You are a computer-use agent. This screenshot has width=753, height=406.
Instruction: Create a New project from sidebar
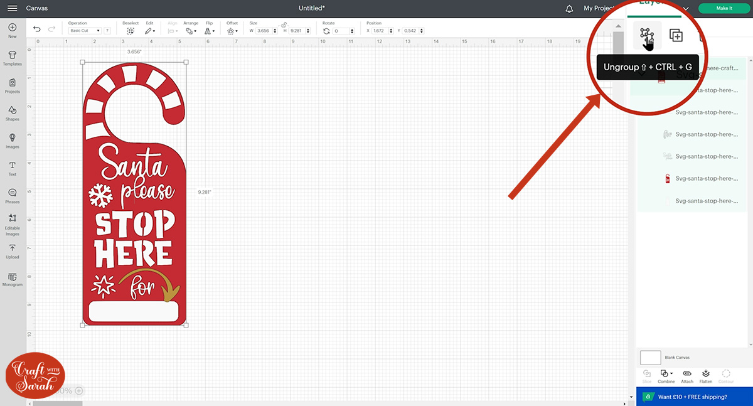point(12,31)
